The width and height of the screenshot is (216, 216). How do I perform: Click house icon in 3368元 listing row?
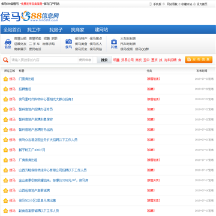[x=5, y=181]
